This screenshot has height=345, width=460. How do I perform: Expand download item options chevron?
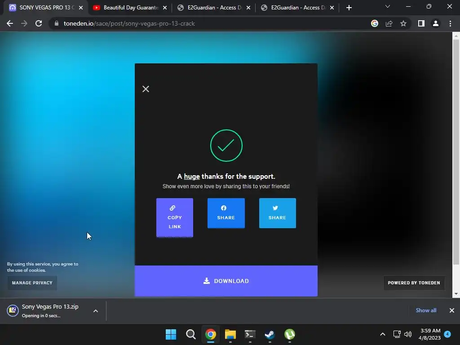click(x=96, y=311)
